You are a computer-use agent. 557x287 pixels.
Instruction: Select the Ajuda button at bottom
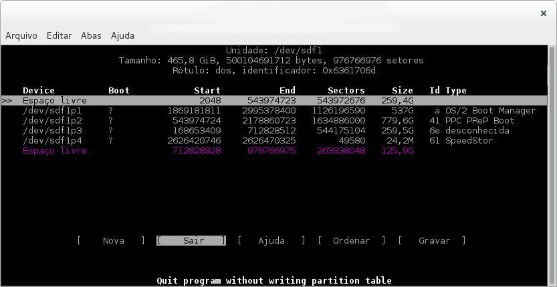271,241
